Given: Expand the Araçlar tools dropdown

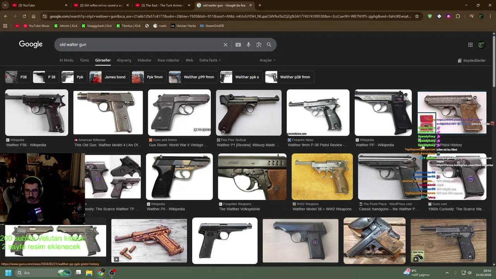Looking at the screenshot, I should coord(268,60).
